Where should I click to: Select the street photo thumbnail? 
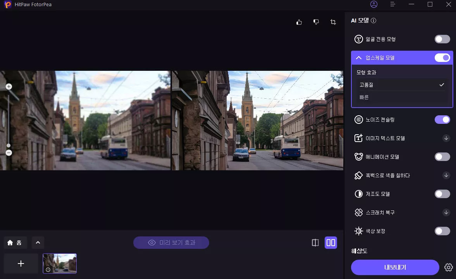[60, 264]
